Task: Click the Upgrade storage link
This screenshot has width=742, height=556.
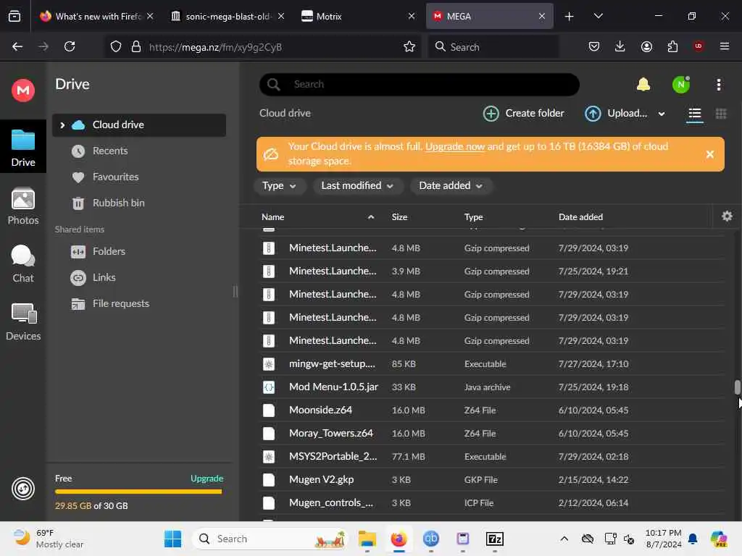Action: tap(207, 479)
